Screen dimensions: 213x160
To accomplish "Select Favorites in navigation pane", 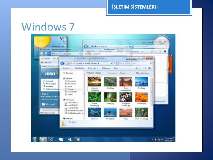I will pos(70,73).
